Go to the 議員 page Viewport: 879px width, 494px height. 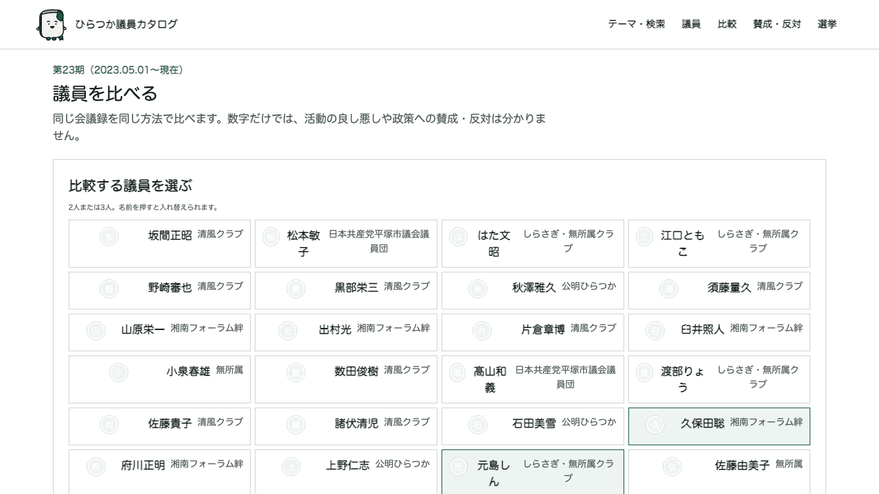[692, 24]
